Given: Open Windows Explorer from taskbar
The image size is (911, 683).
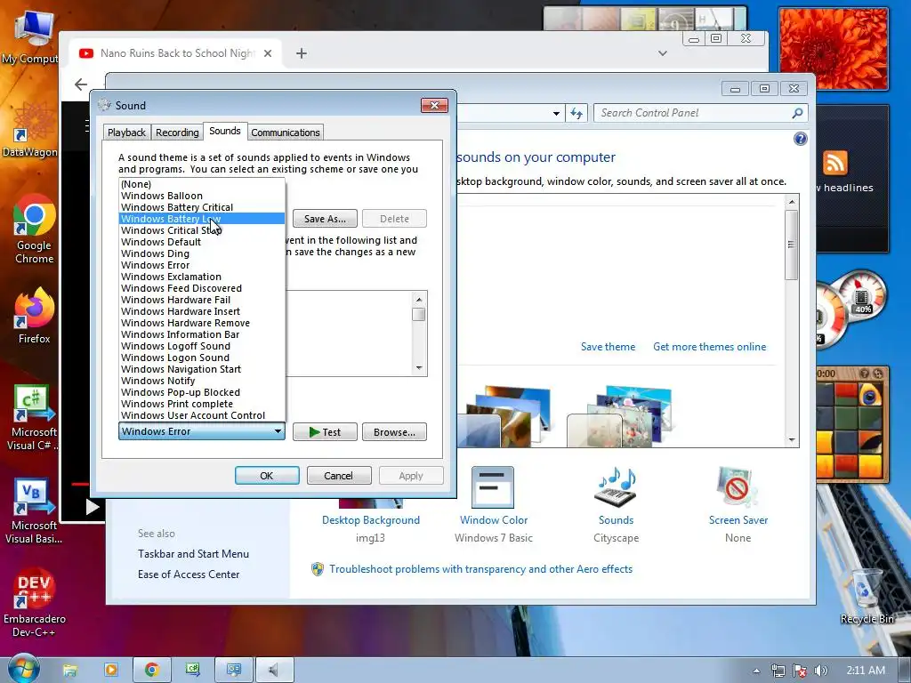Looking at the screenshot, I should (x=69, y=671).
